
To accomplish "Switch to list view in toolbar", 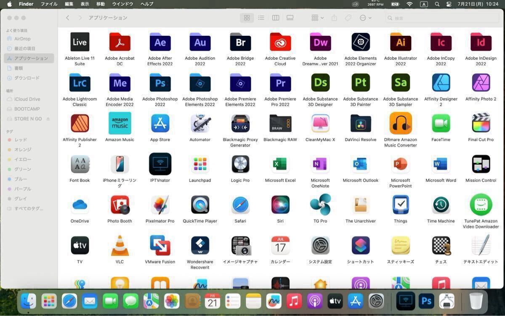I will 261,18.
